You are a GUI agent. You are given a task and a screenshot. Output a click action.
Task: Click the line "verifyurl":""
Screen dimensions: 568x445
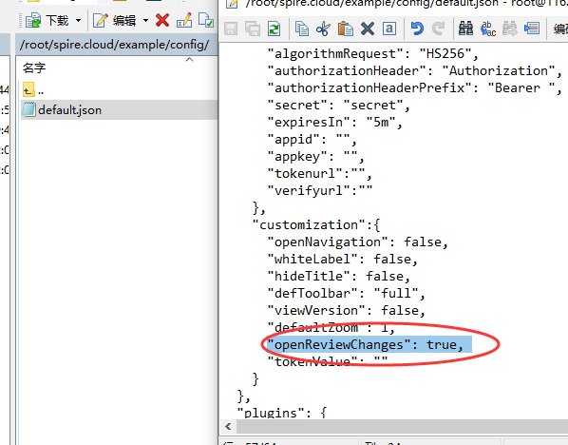(319, 191)
